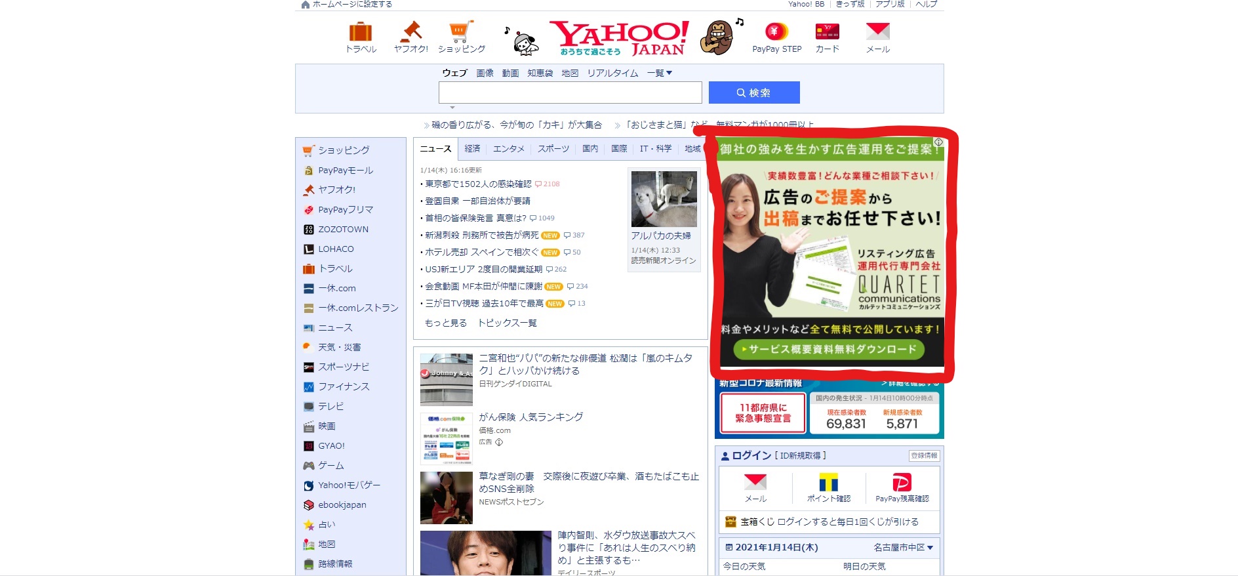This screenshot has width=1238, height=576.
Task: Switch to エンタメ news tab
Action: click(509, 149)
